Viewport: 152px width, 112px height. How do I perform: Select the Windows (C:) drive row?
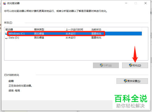coord(74,34)
